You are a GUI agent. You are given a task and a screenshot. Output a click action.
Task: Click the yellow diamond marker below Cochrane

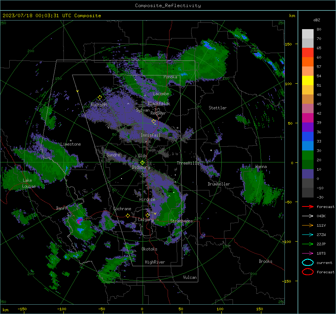(x=128, y=215)
